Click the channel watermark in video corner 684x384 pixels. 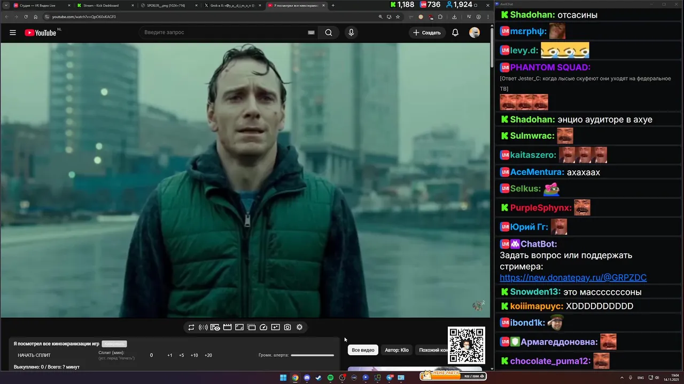coord(478,305)
